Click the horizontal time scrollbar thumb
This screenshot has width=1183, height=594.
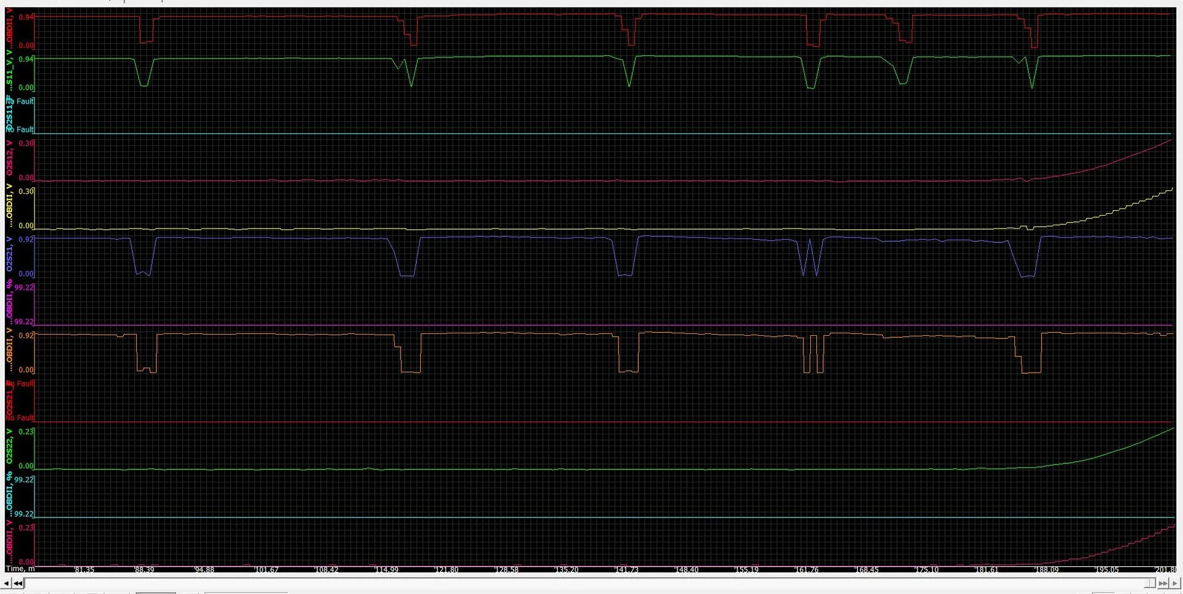click(1150, 583)
